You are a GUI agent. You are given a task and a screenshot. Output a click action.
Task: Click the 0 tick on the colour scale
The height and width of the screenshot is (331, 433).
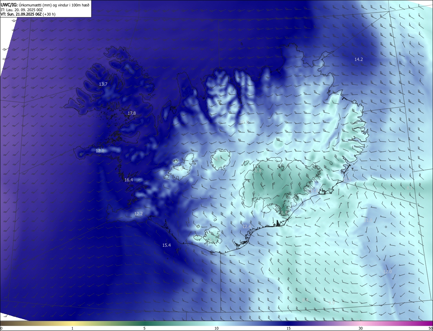pos(1,328)
